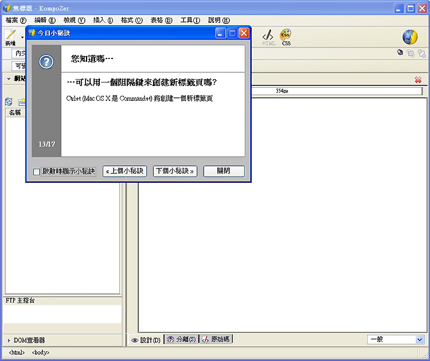The height and width of the screenshot is (361, 430).
Task: Click the red X close tab icon
Action: coord(418,80)
